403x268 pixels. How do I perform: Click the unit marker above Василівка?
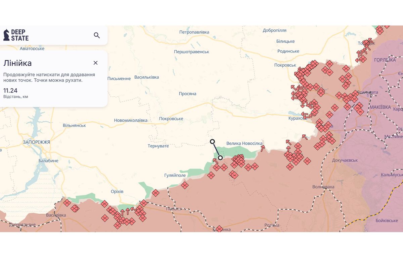pyautogui.click(x=67, y=203)
